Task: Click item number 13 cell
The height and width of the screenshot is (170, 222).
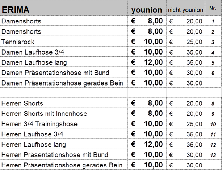Action: (213, 154)
